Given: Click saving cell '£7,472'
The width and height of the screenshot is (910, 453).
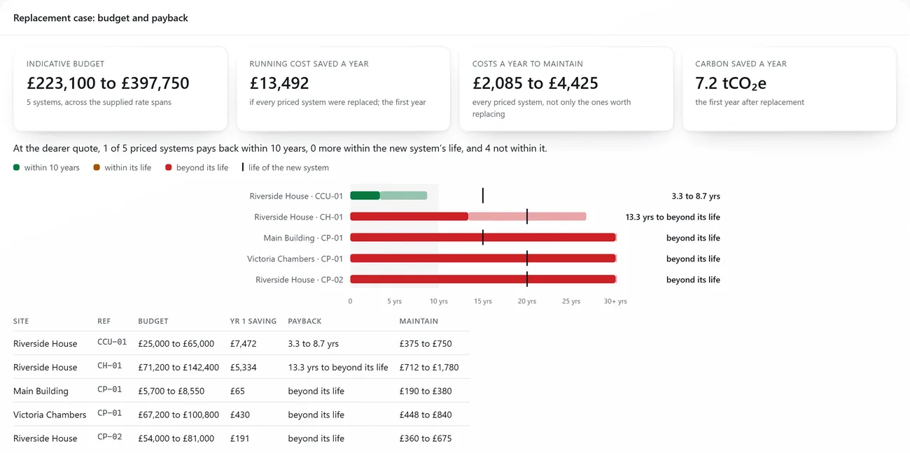Looking at the screenshot, I should [x=244, y=344].
